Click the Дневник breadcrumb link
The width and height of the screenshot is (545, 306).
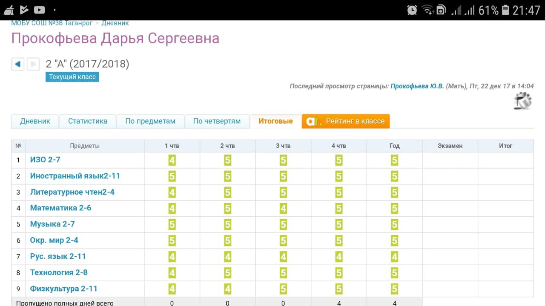point(115,23)
